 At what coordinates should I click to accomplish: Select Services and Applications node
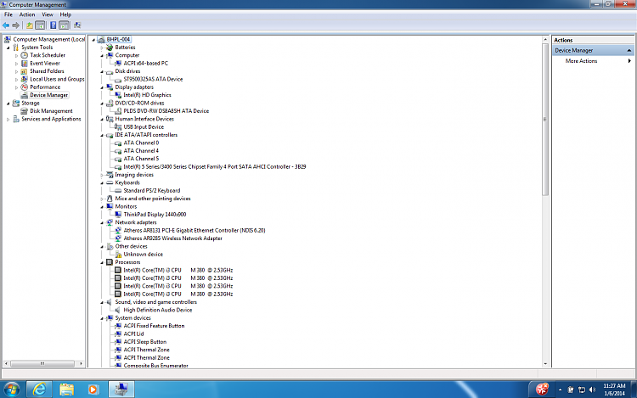pyautogui.click(x=51, y=119)
